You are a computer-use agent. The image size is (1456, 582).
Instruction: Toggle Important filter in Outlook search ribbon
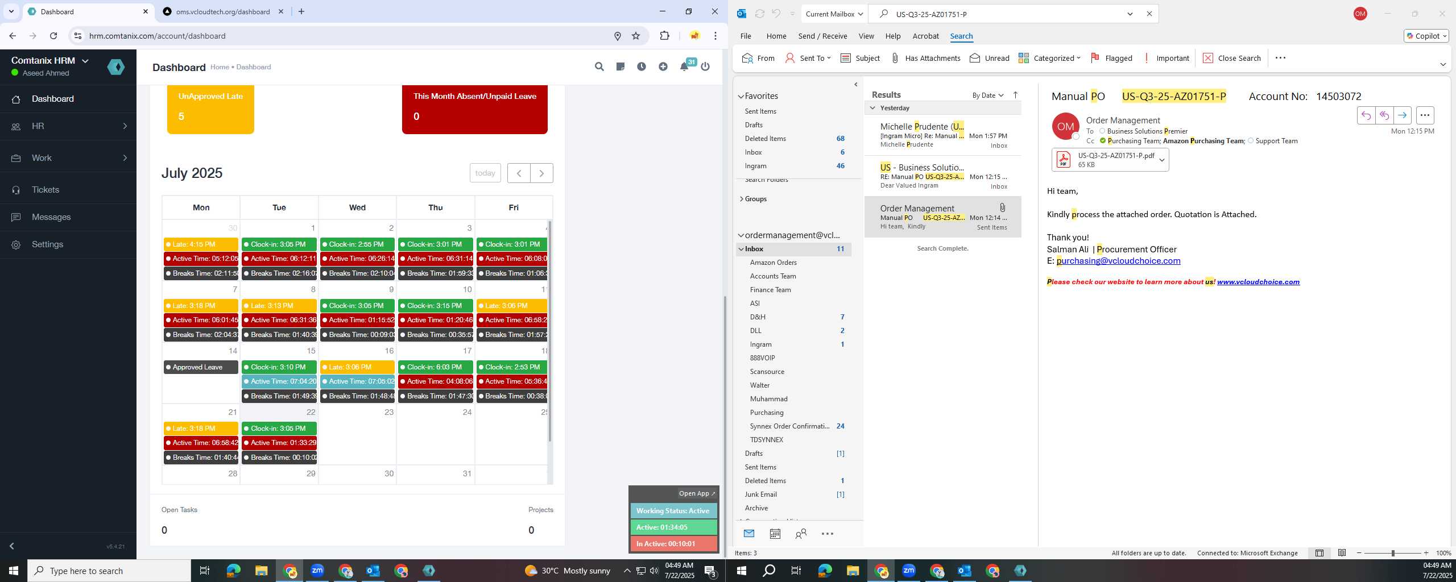[x=1165, y=58]
